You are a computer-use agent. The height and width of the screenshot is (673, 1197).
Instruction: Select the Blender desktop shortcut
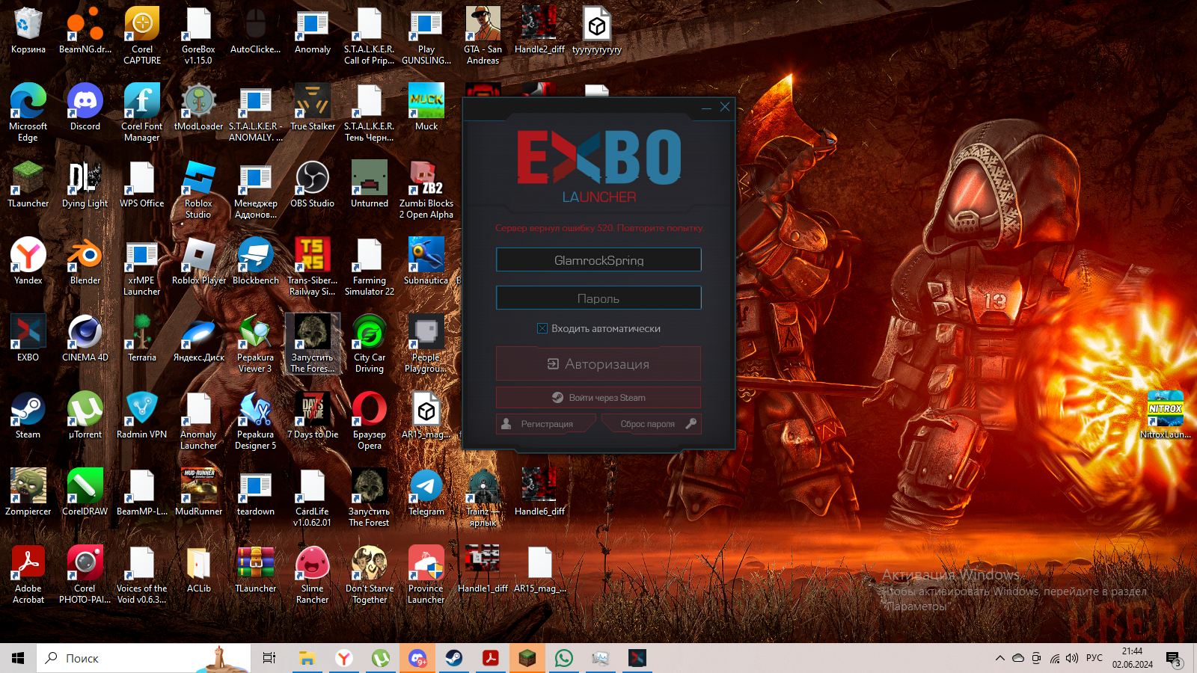[85, 262]
